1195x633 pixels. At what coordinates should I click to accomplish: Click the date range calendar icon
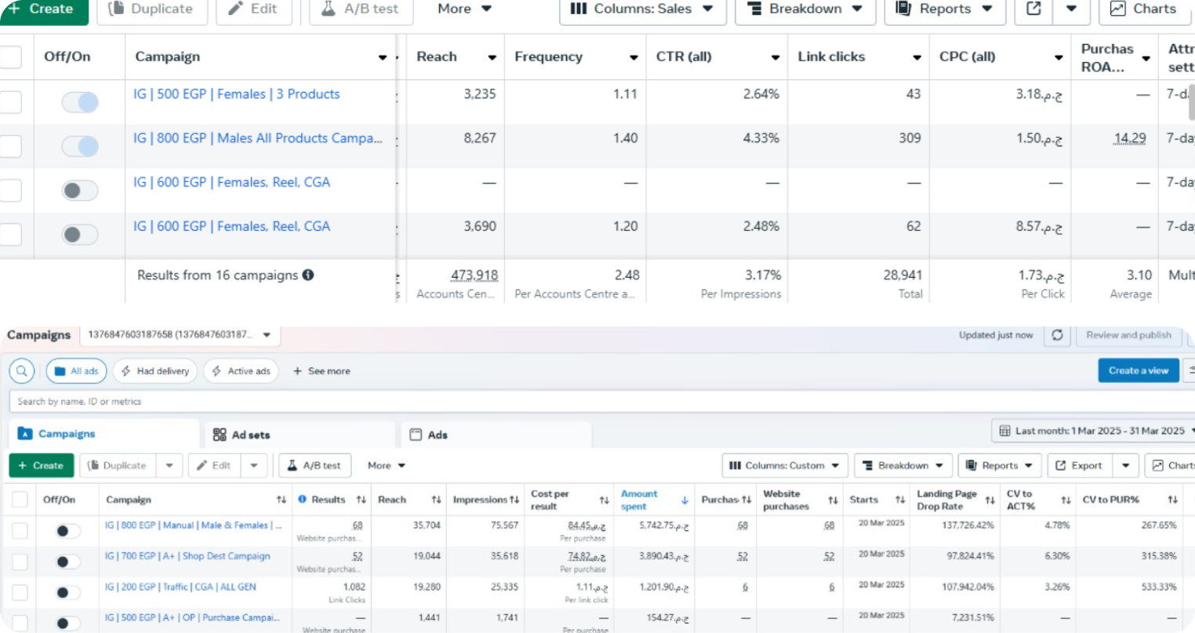click(1004, 431)
